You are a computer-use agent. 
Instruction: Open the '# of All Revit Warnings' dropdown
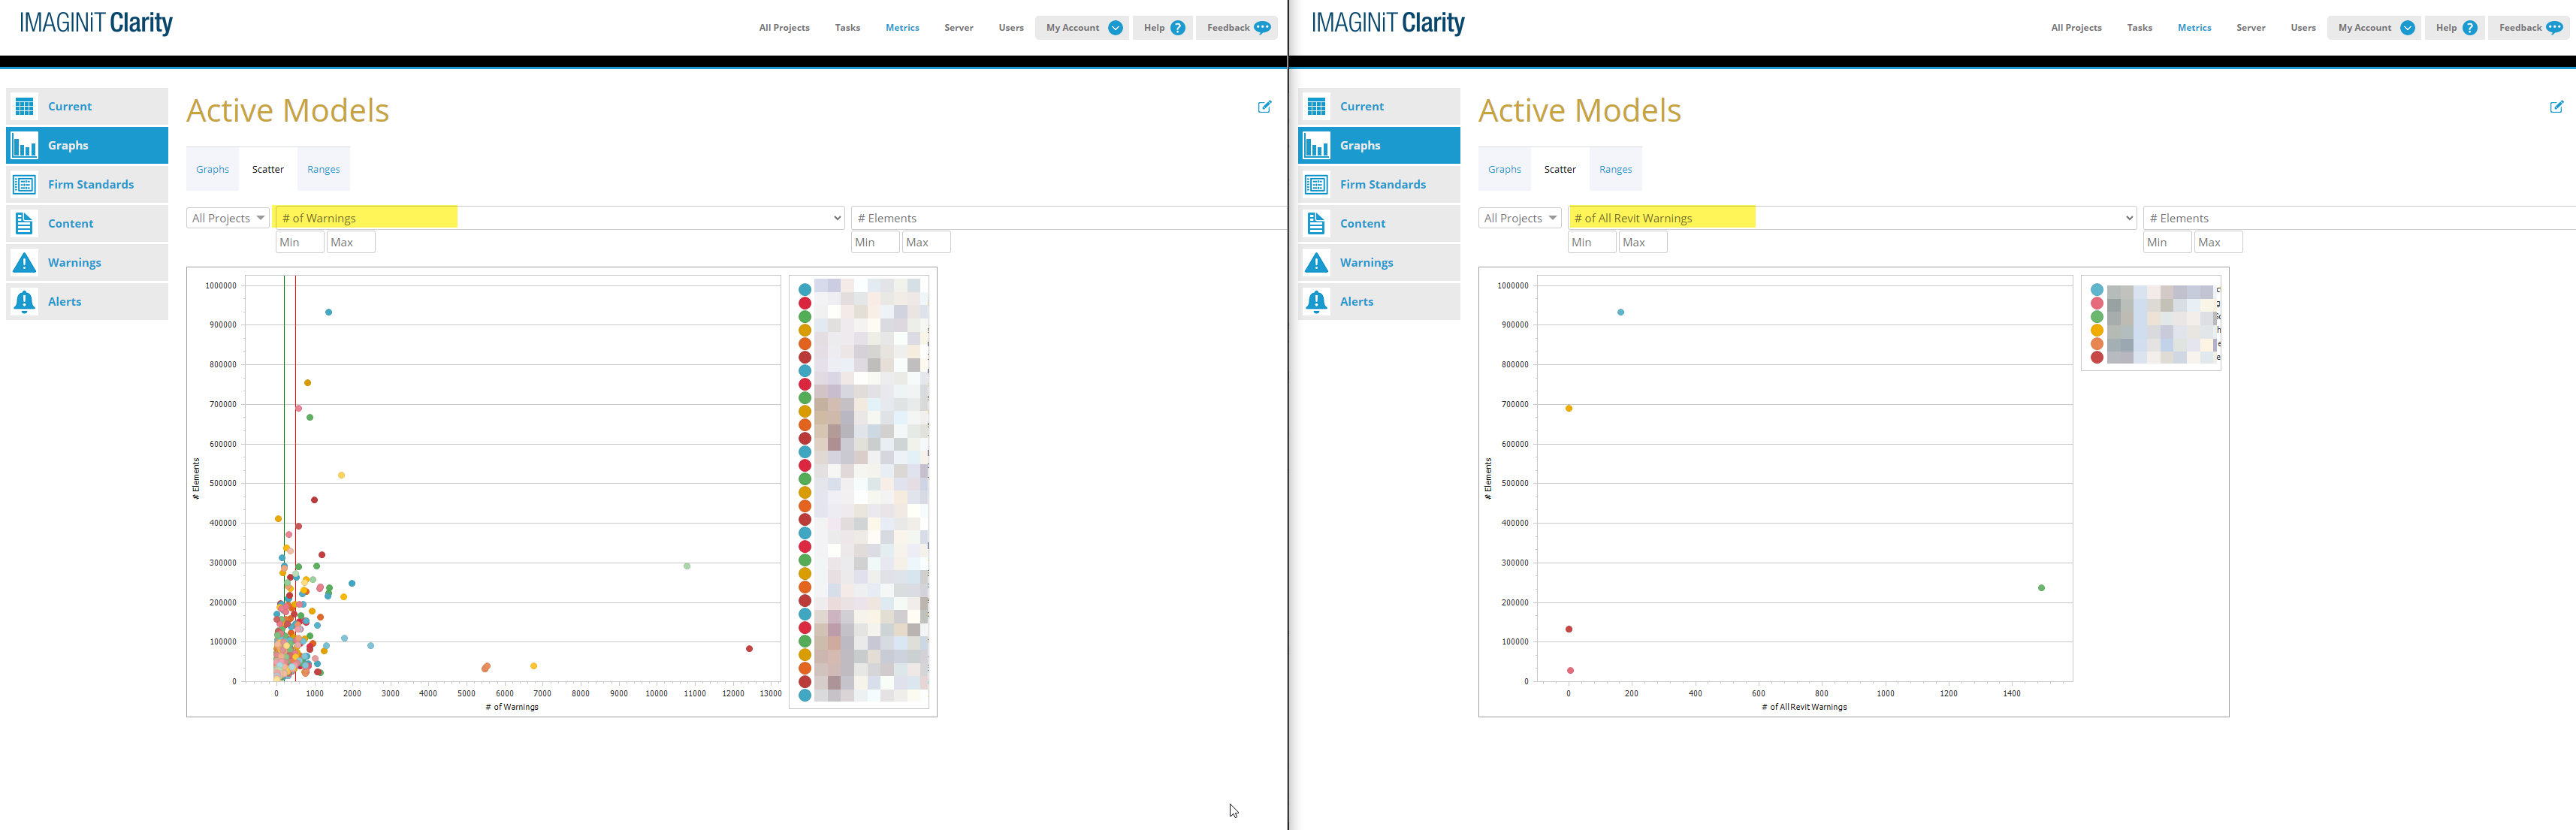pyautogui.click(x=2129, y=218)
